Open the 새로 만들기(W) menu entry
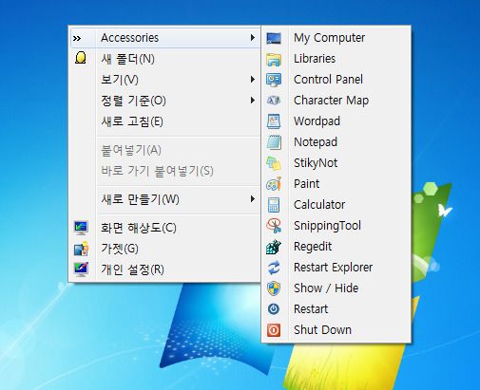The image size is (480, 390). click(164, 199)
